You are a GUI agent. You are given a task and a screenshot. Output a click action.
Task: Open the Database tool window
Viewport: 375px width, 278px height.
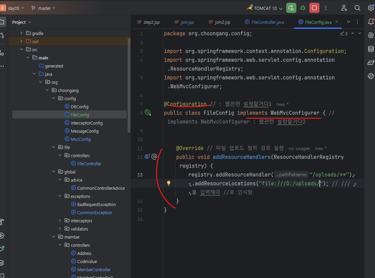(x=371, y=49)
